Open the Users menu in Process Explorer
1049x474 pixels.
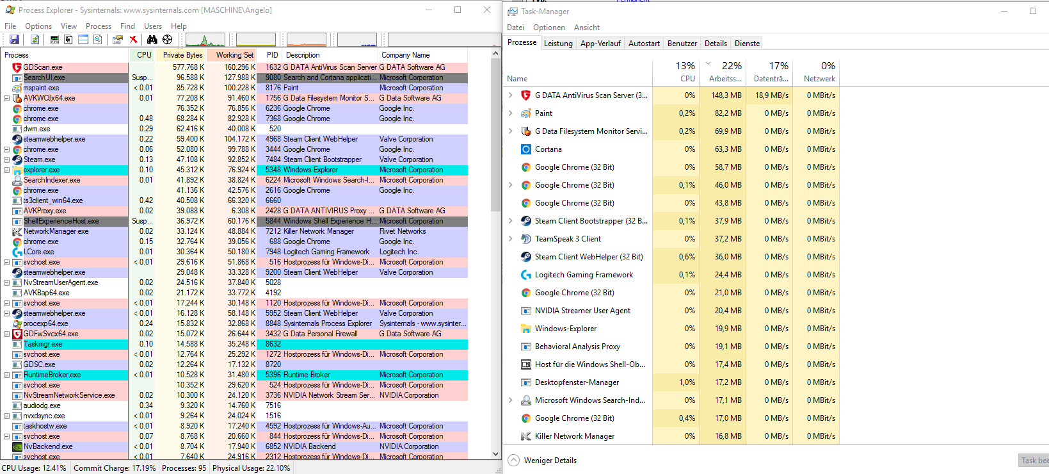click(153, 26)
